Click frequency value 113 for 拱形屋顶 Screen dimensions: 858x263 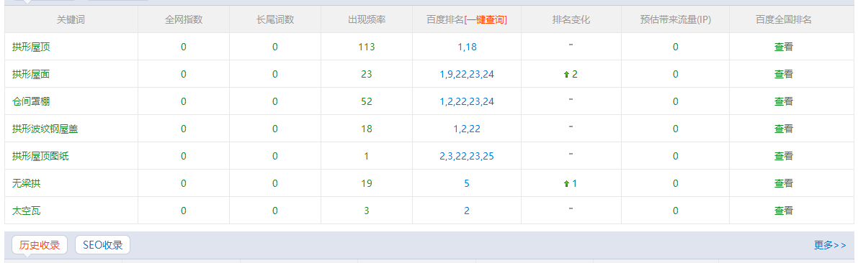[367, 47]
